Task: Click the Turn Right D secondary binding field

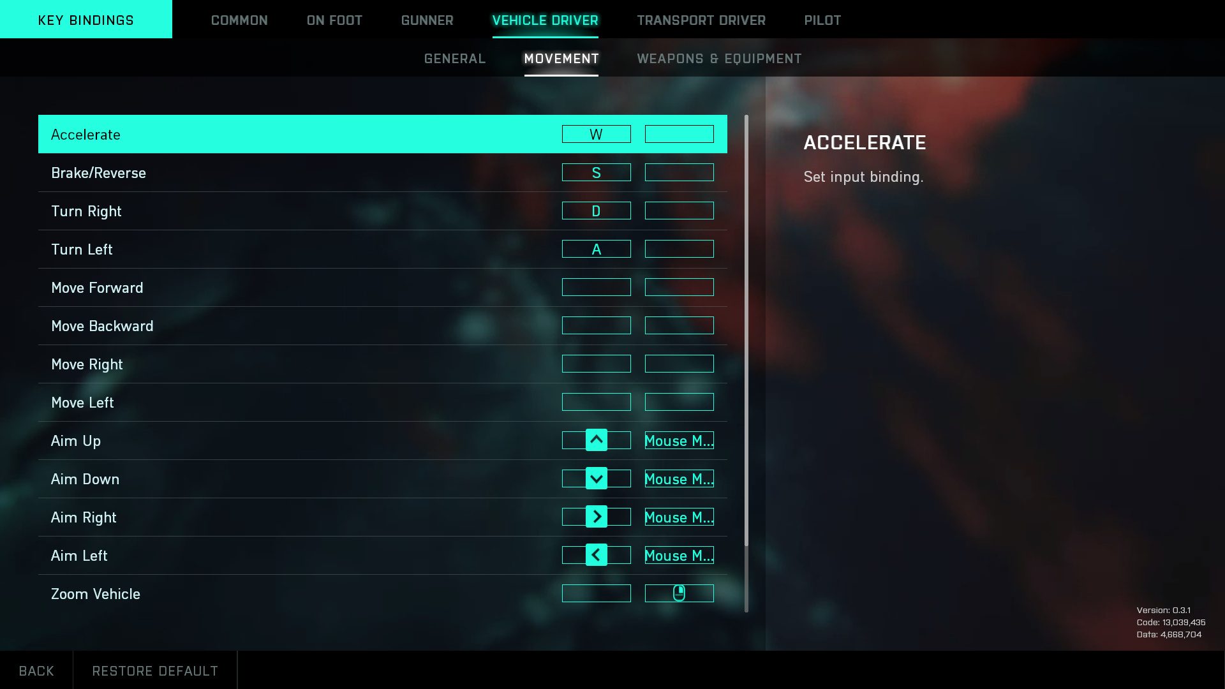Action: tap(678, 211)
